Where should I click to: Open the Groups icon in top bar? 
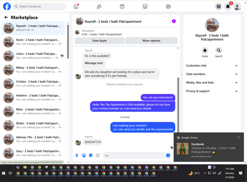168,6
